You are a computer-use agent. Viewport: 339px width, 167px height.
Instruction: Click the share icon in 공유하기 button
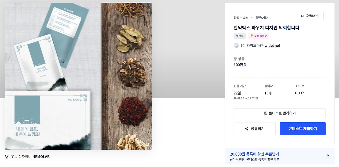tap(247, 129)
